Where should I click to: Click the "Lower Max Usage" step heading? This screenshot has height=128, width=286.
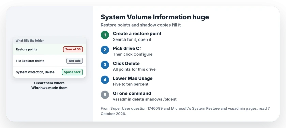tap(133, 78)
